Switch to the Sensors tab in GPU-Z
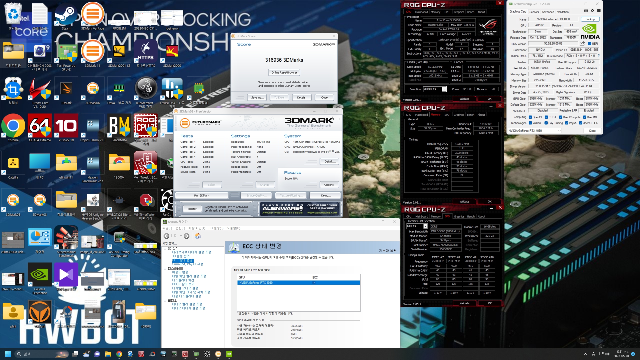Viewport: 640px width, 360px height. [534, 12]
